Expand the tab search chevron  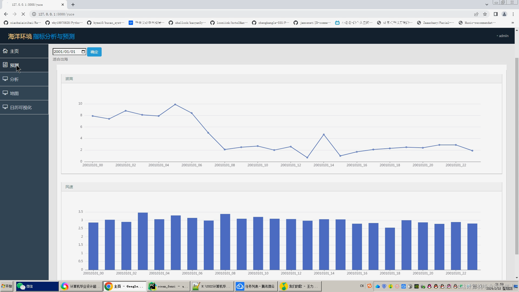[x=487, y=5]
